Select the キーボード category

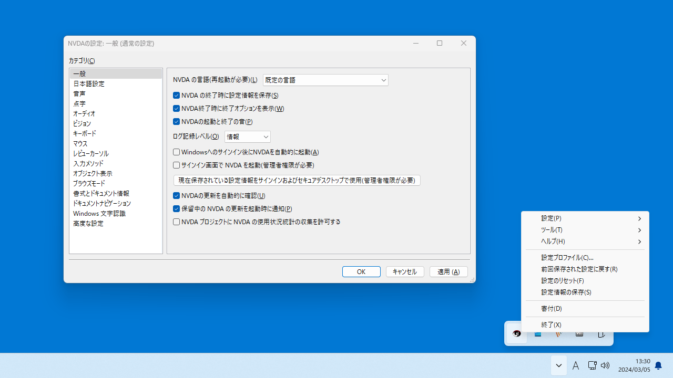point(116,134)
